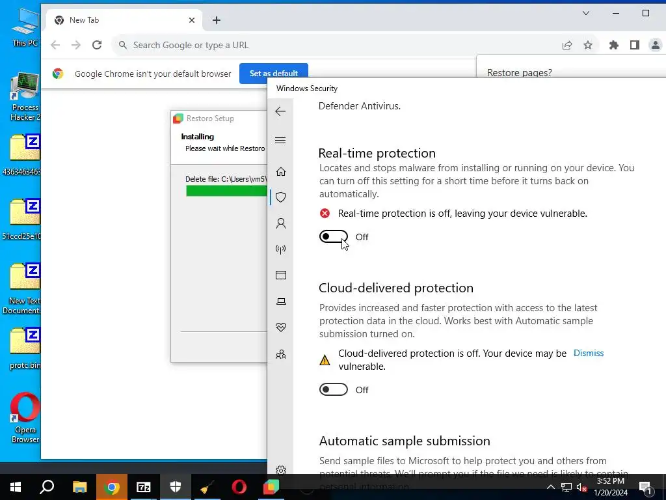666x500 pixels.
Task: Open Account protection person icon
Action: coord(281,224)
